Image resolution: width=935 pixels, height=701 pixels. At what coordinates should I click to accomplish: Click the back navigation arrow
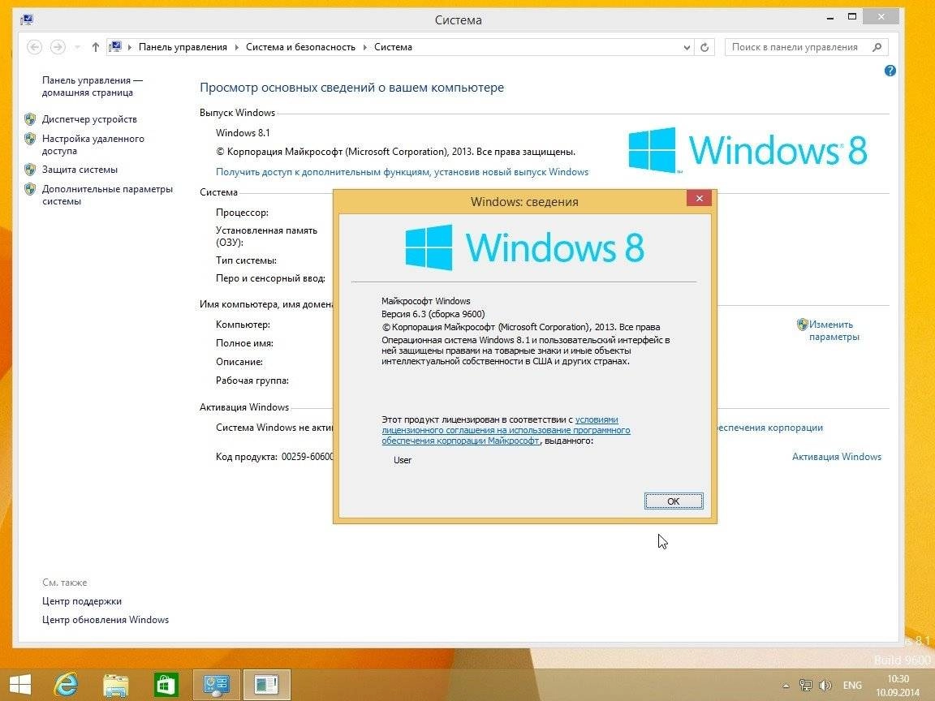35,47
